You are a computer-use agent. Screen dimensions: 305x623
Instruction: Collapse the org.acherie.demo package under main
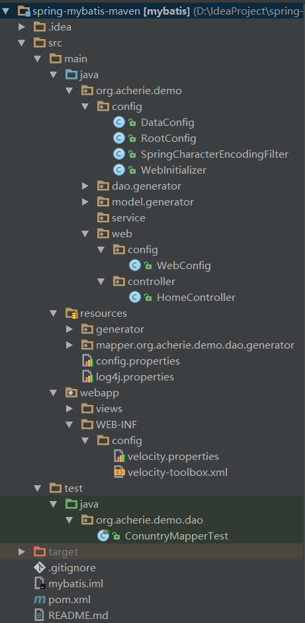tap(69, 91)
